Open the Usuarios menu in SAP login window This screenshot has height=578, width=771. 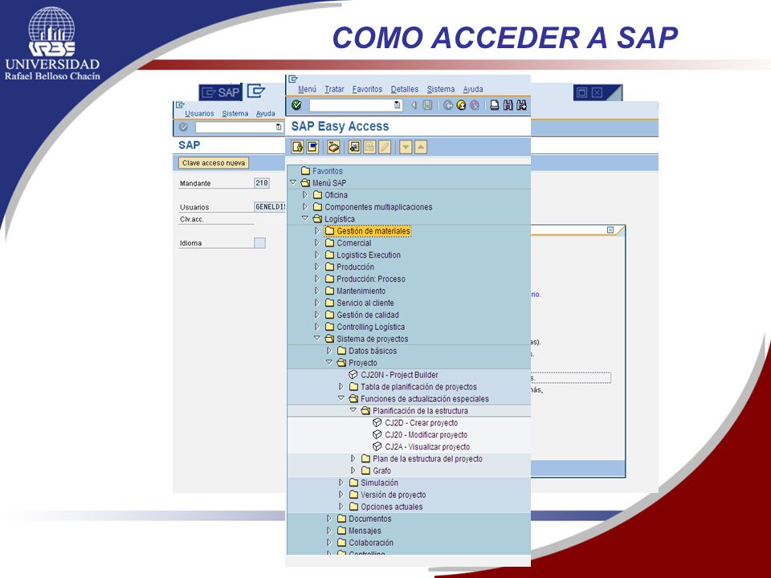(x=199, y=113)
